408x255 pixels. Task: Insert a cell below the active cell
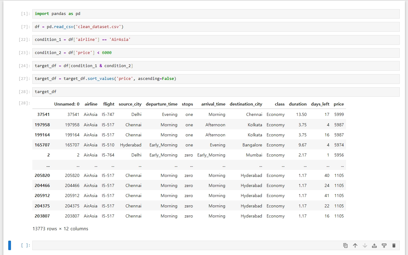tap(384, 246)
